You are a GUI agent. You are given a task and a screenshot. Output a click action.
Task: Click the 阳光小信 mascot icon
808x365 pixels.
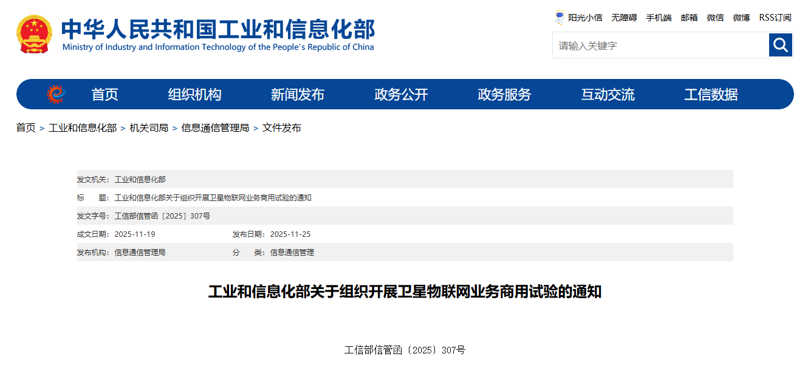click(x=559, y=17)
